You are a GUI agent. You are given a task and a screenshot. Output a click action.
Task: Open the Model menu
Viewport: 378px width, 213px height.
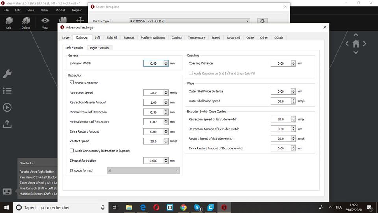[60, 10]
